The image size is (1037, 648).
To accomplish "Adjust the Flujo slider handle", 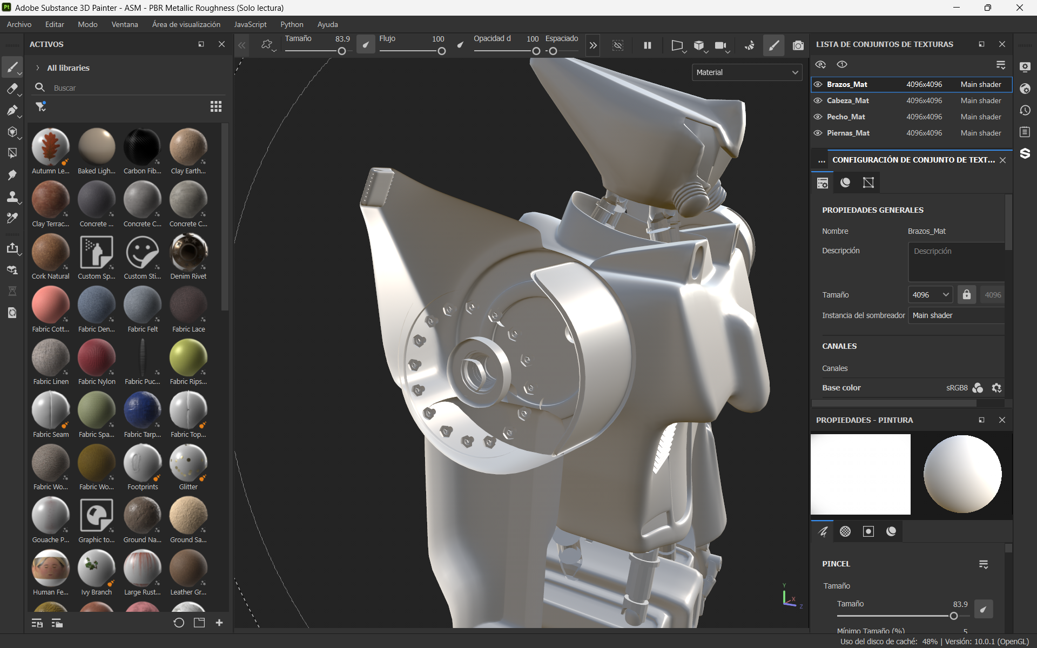I will [x=442, y=51].
